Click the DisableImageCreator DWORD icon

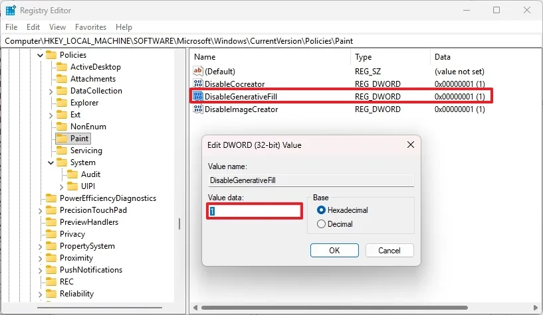click(x=198, y=109)
